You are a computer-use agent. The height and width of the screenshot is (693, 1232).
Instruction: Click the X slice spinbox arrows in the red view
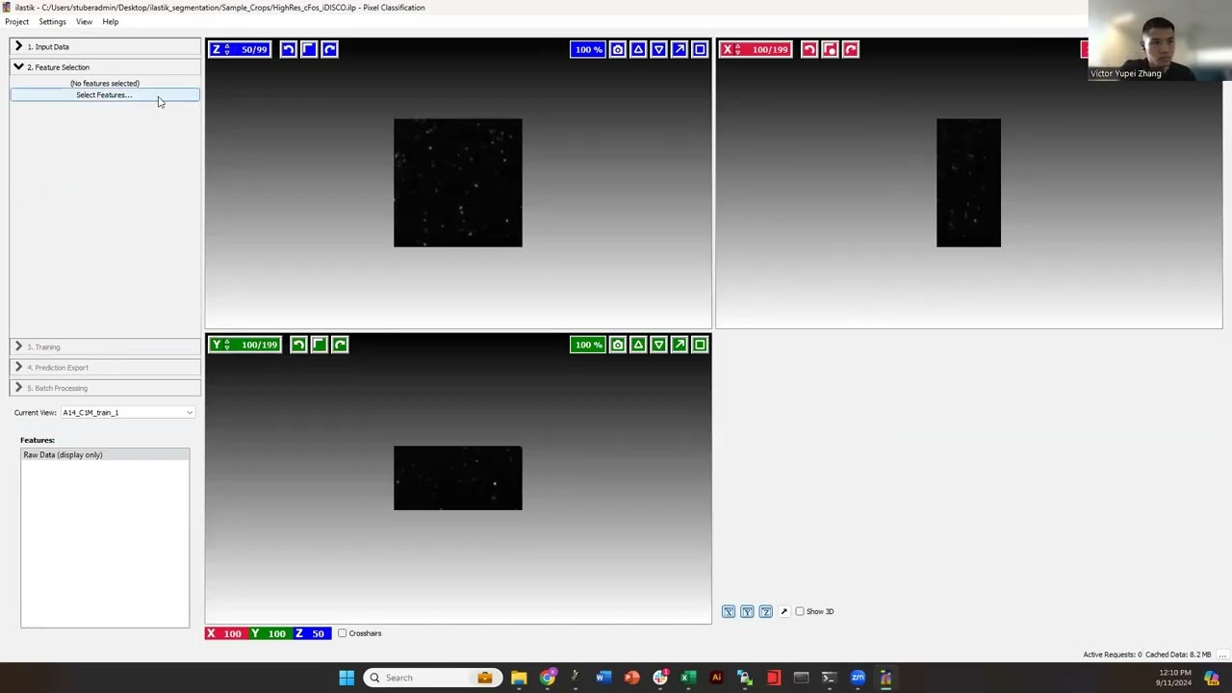738,49
